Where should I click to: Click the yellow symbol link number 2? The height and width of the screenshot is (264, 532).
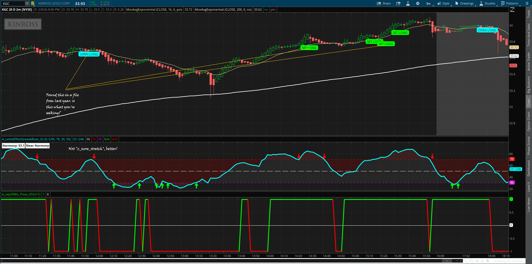coord(32,3)
